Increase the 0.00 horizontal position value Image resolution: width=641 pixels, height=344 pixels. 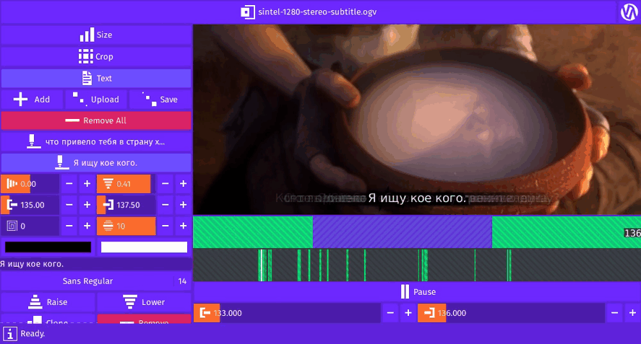[x=87, y=184]
